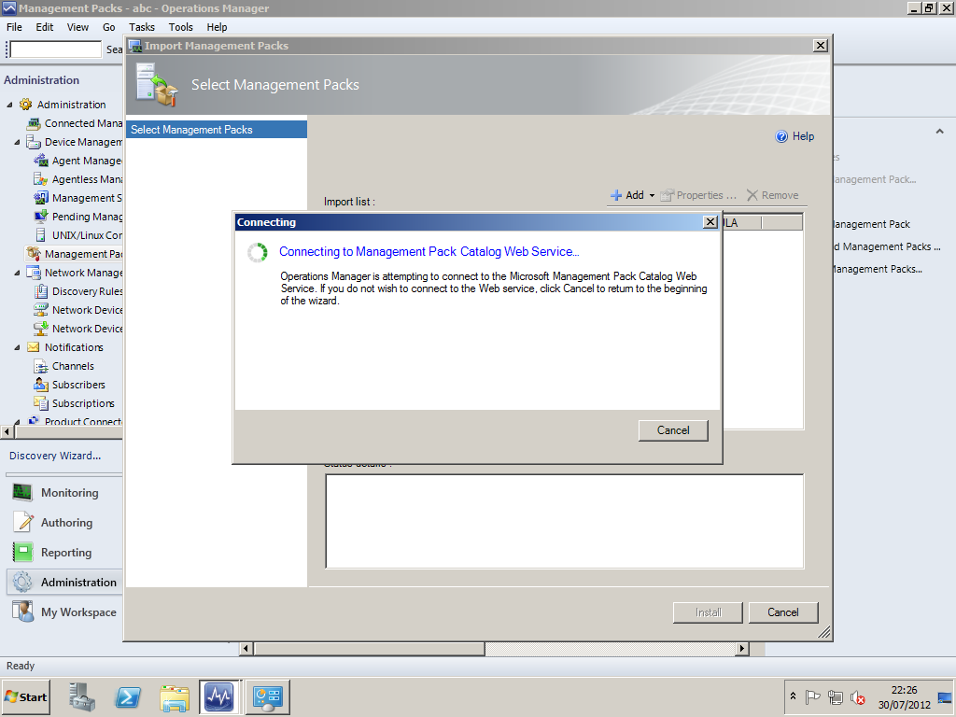Screen dimensions: 956x717
Task: Click the Install button in the wizard
Action: (x=708, y=612)
